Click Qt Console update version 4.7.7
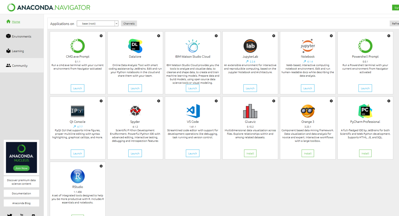The height and width of the screenshot is (216, 399). point(80,127)
